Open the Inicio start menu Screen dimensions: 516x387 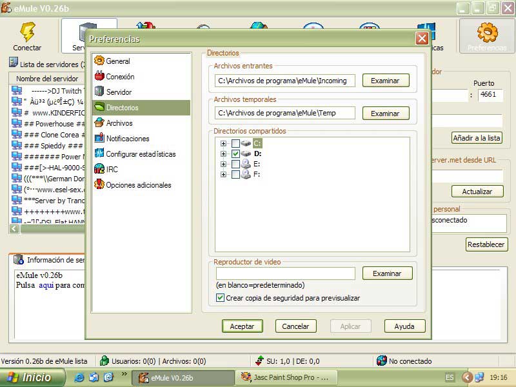[32, 377]
